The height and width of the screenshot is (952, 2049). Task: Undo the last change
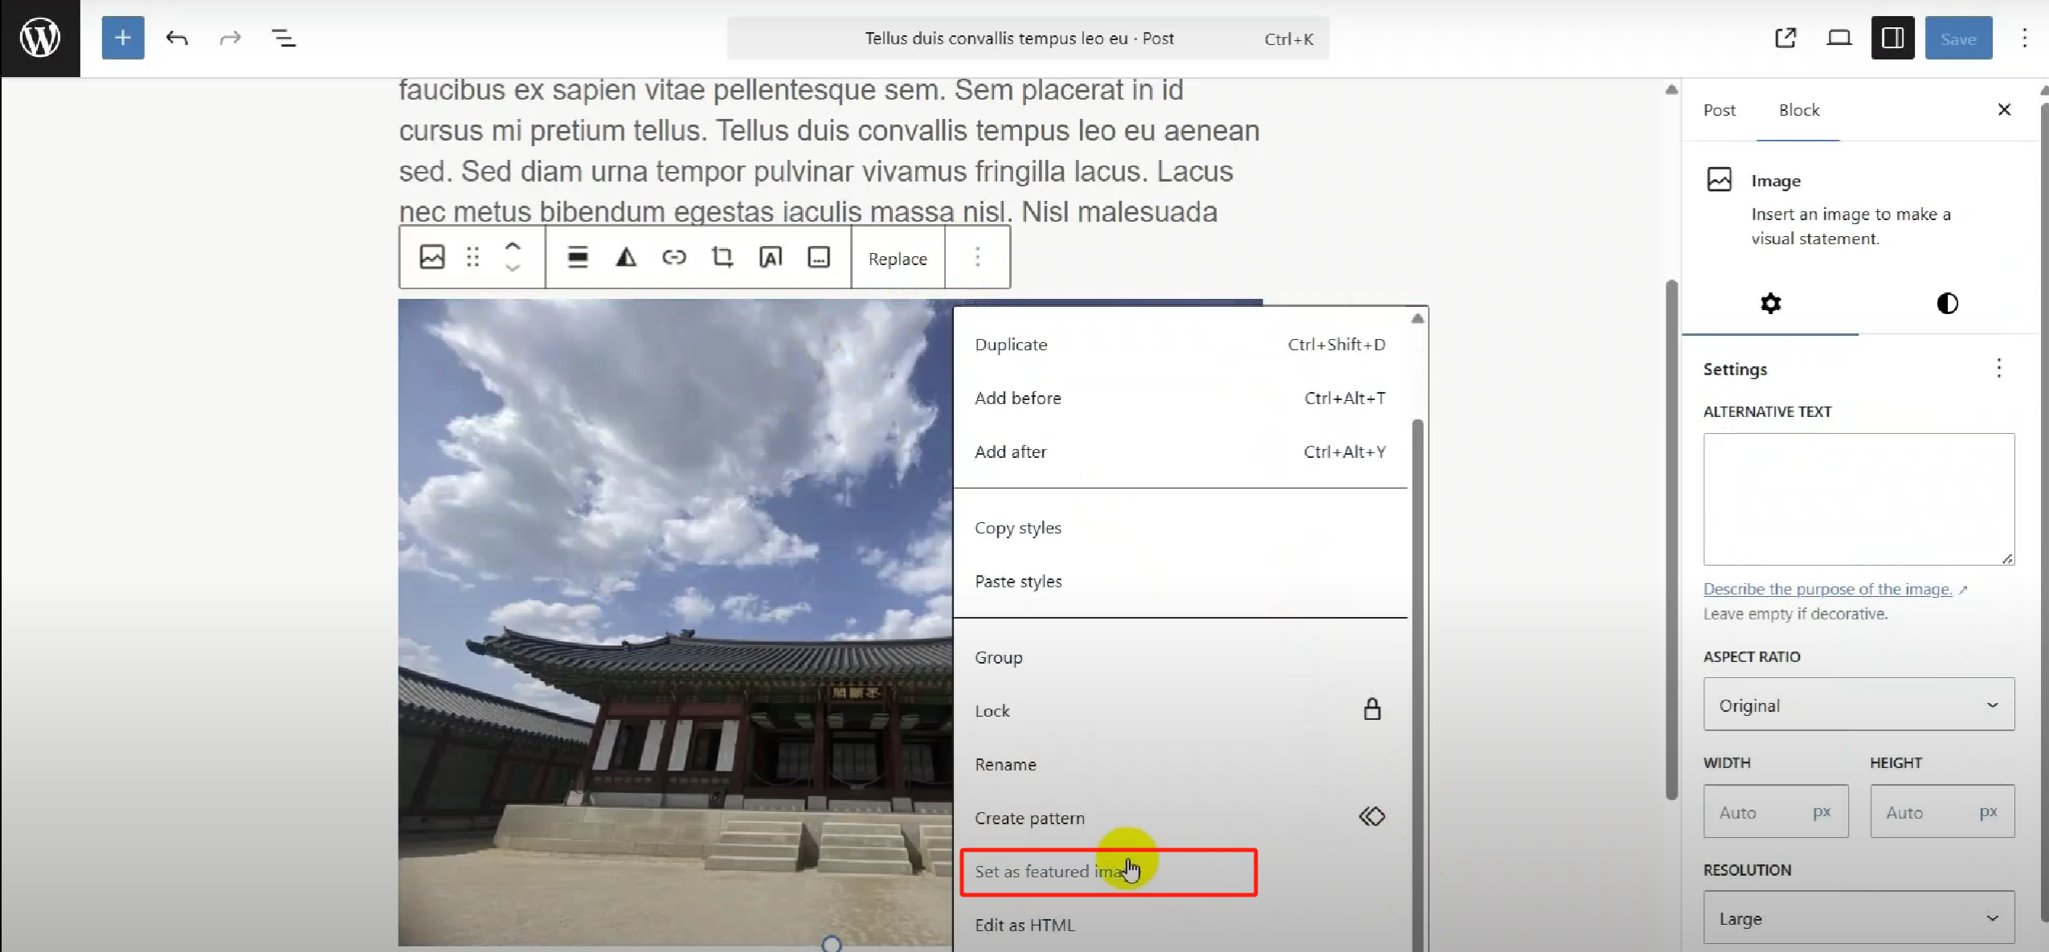click(x=177, y=37)
